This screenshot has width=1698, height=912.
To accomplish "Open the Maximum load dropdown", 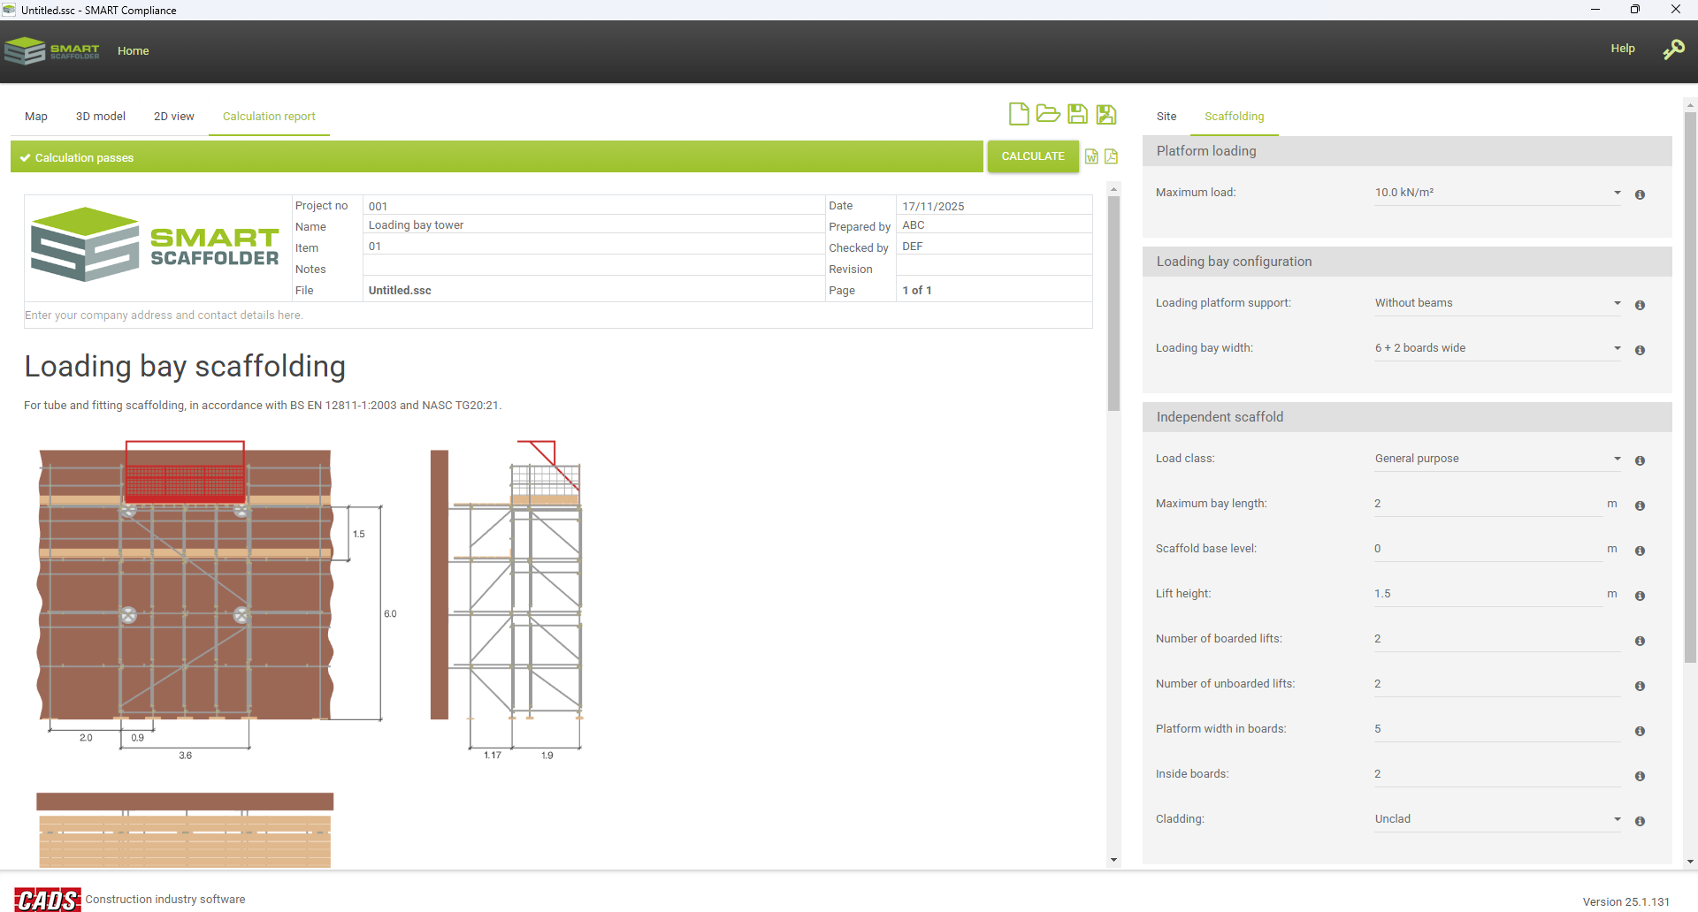I will [1496, 193].
